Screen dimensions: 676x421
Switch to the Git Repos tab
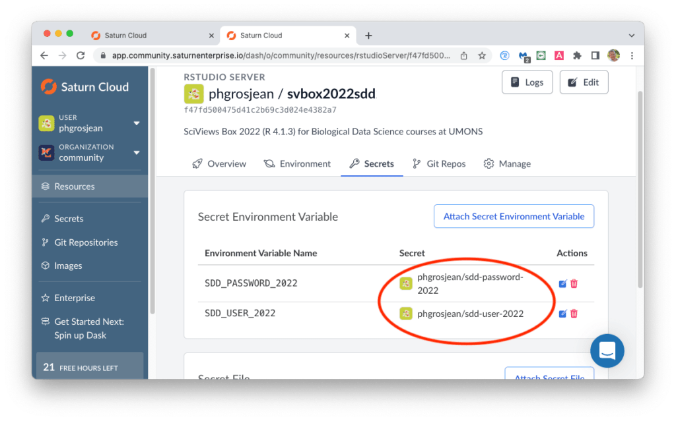pos(439,163)
